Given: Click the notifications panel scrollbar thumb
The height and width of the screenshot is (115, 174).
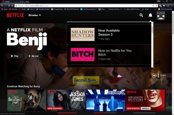Looking at the screenshot, I should [x=152, y=29].
